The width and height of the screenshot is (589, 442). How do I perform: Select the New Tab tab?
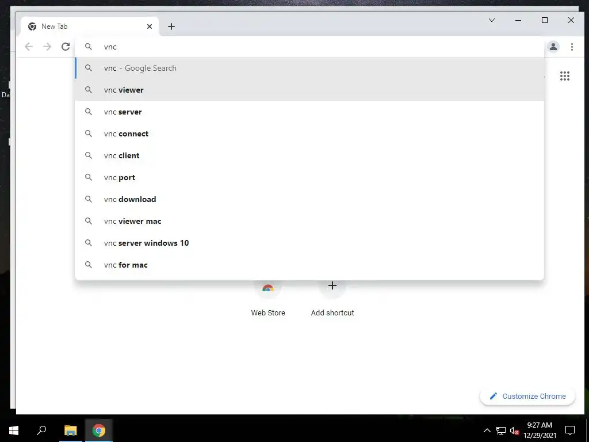click(x=90, y=26)
